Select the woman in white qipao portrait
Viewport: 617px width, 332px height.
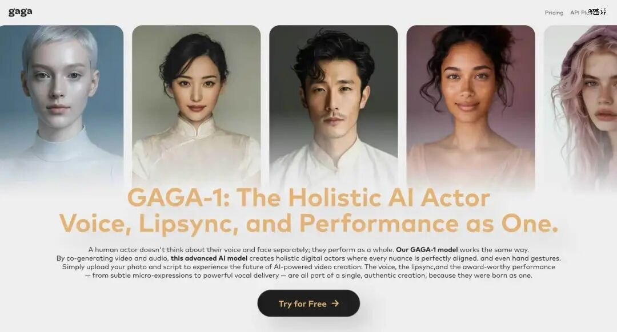point(197,106)
